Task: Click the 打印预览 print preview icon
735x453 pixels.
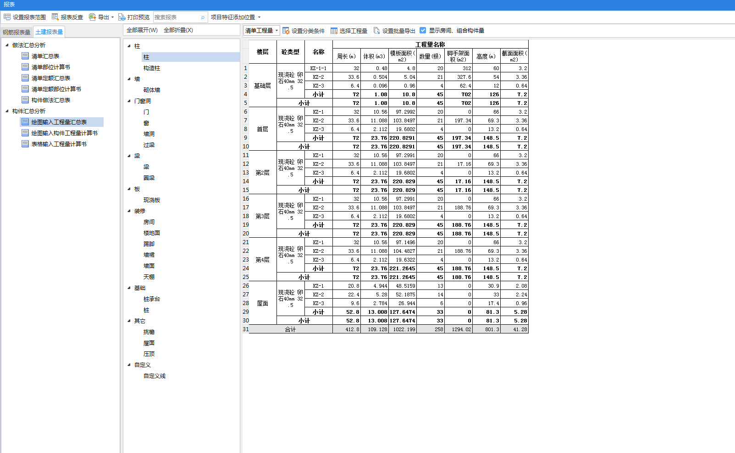Action: [122, 17]
